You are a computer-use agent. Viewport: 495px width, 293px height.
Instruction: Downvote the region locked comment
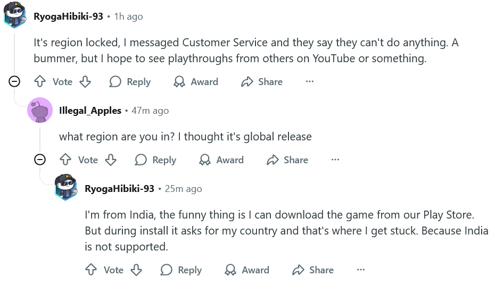click(x=85, y=82)
